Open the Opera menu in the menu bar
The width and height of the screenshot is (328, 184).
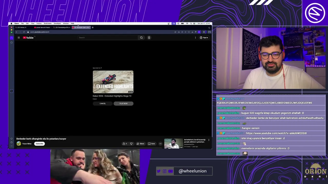(17, 24)
